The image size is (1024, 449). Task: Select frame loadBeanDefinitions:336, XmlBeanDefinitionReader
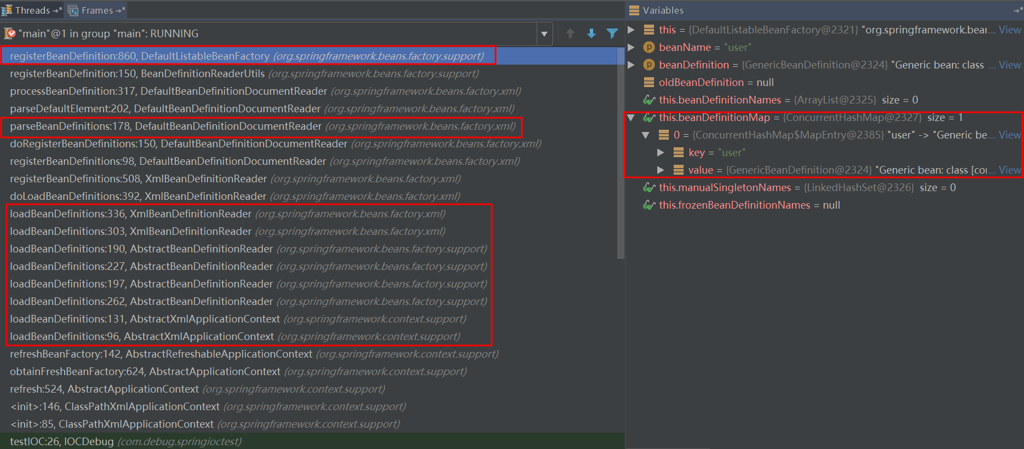(309, 214)
